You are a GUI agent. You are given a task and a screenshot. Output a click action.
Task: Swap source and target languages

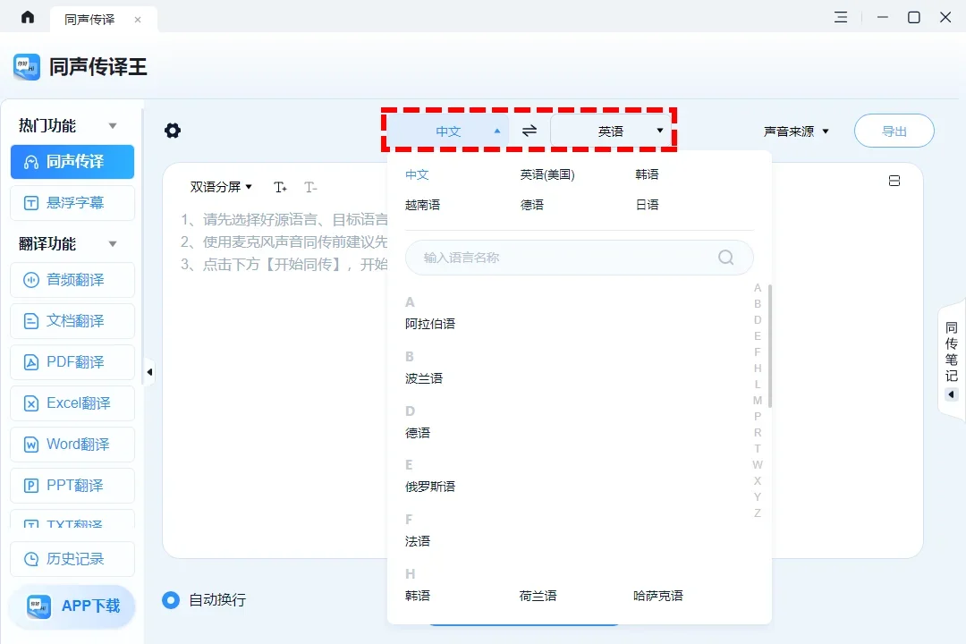click(530, 131)
